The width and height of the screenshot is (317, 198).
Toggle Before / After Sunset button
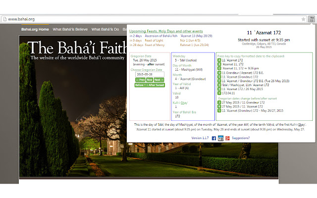pos(150,85)
